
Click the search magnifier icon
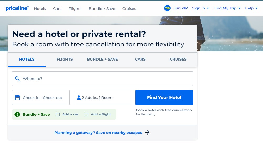[x=17, y=79]
